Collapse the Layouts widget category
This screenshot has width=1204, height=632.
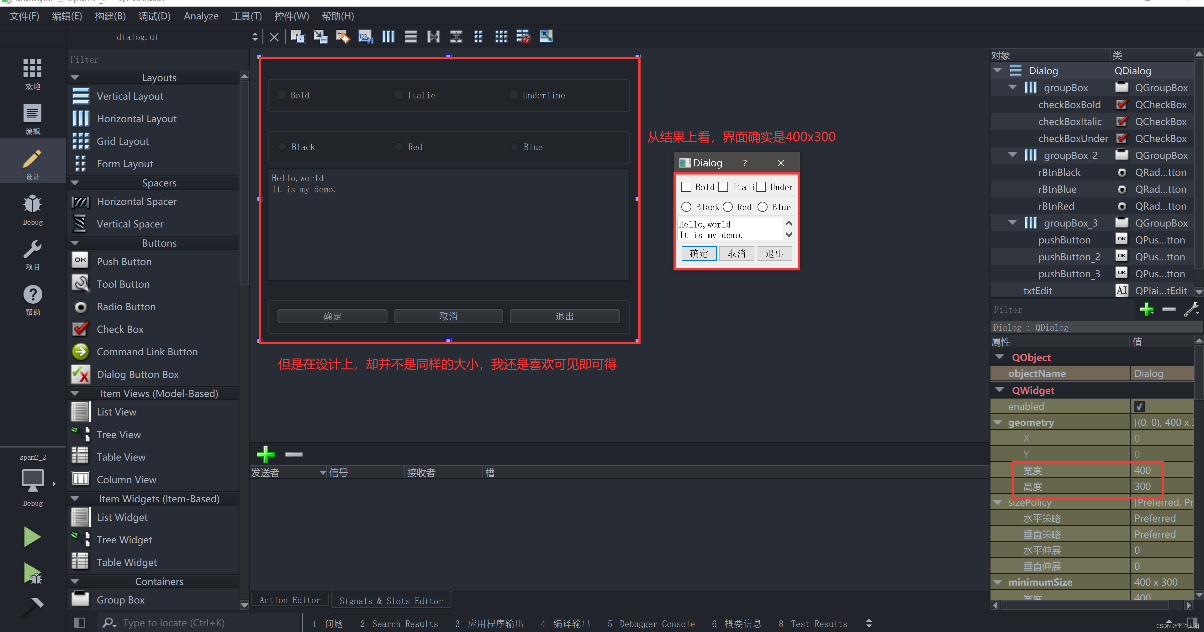[75, 77]
